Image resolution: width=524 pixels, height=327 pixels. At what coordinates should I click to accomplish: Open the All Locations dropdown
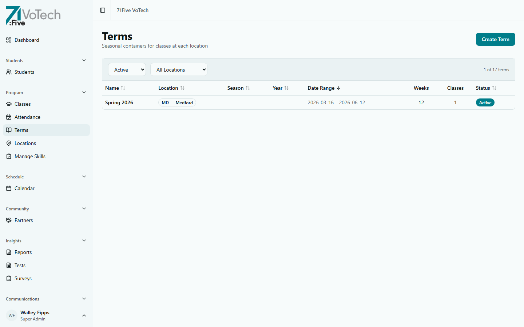pos(179,69)
